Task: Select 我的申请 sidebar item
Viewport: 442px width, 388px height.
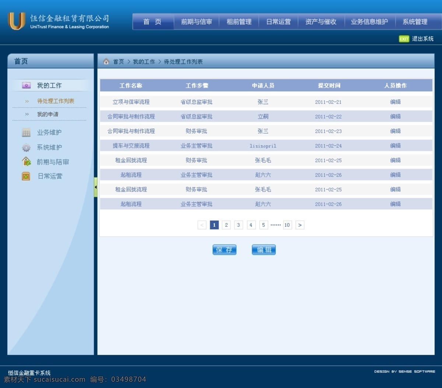Action: coord(48,114)
